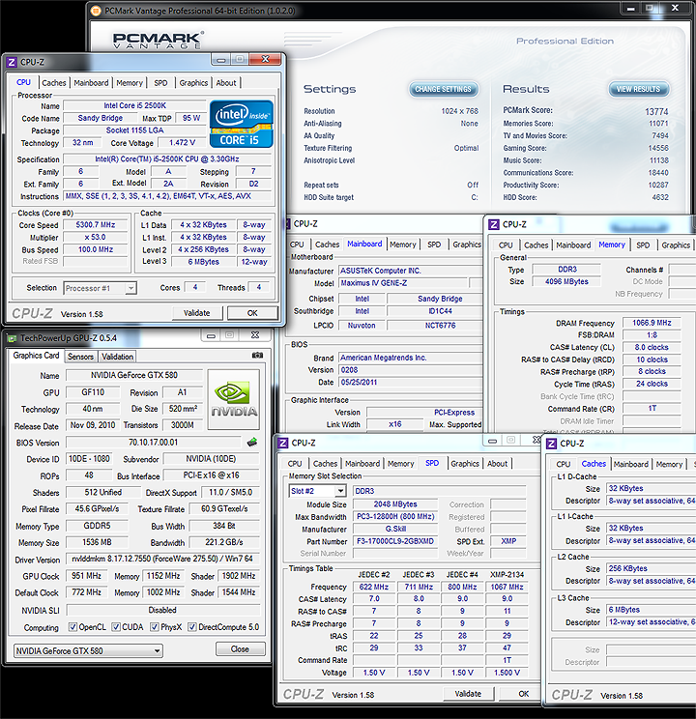Click the Gaming Score value 14556
Image resolution: width=696 pixels, height=719 pixels.
[658, 148]
